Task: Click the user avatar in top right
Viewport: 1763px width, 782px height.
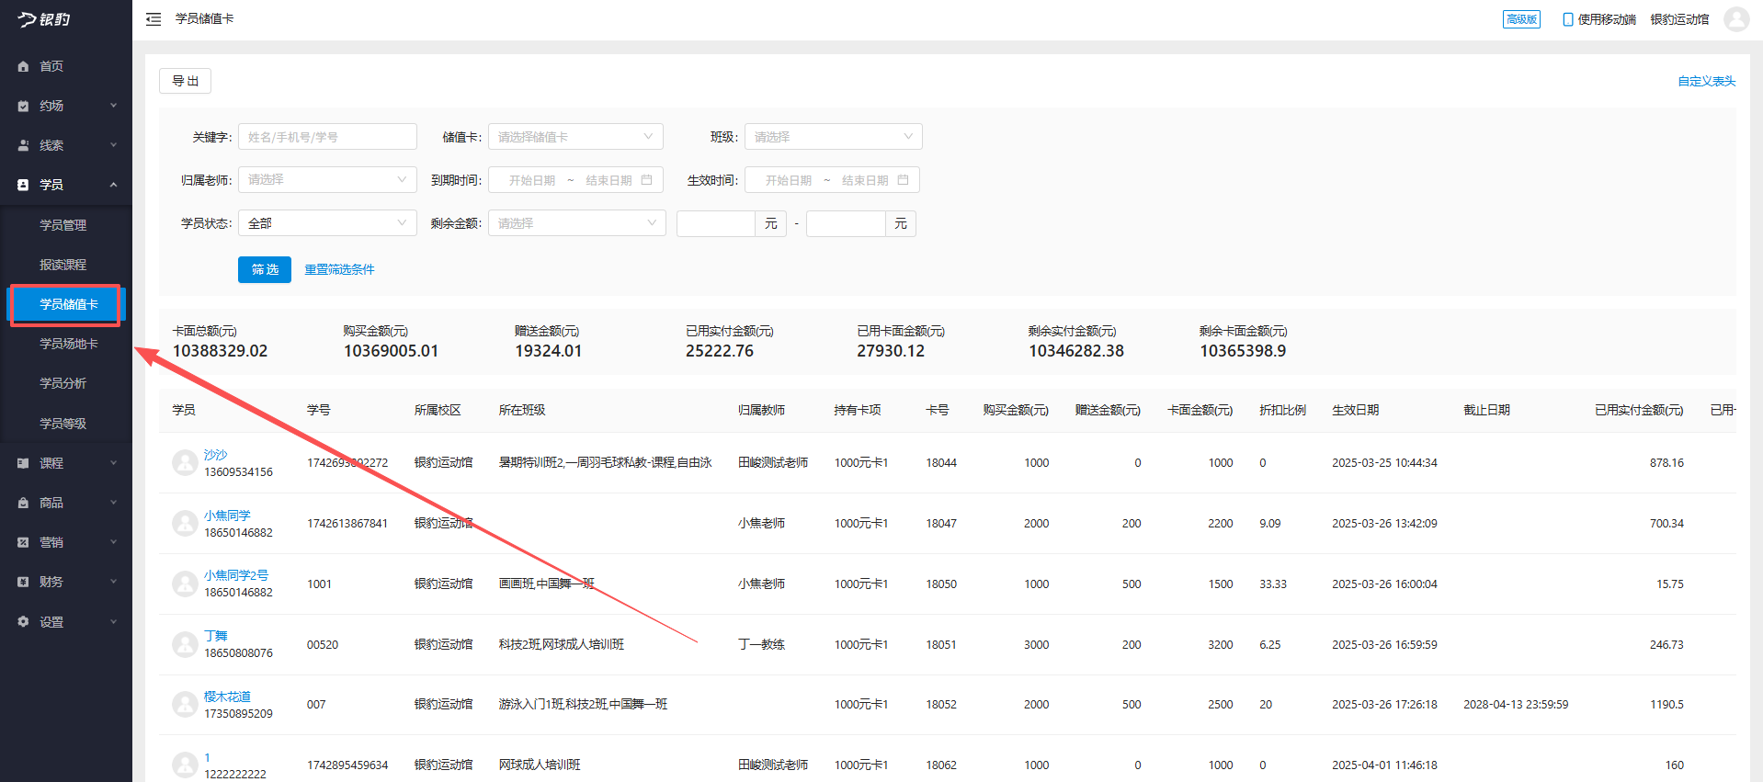Action: point(1735,19)
